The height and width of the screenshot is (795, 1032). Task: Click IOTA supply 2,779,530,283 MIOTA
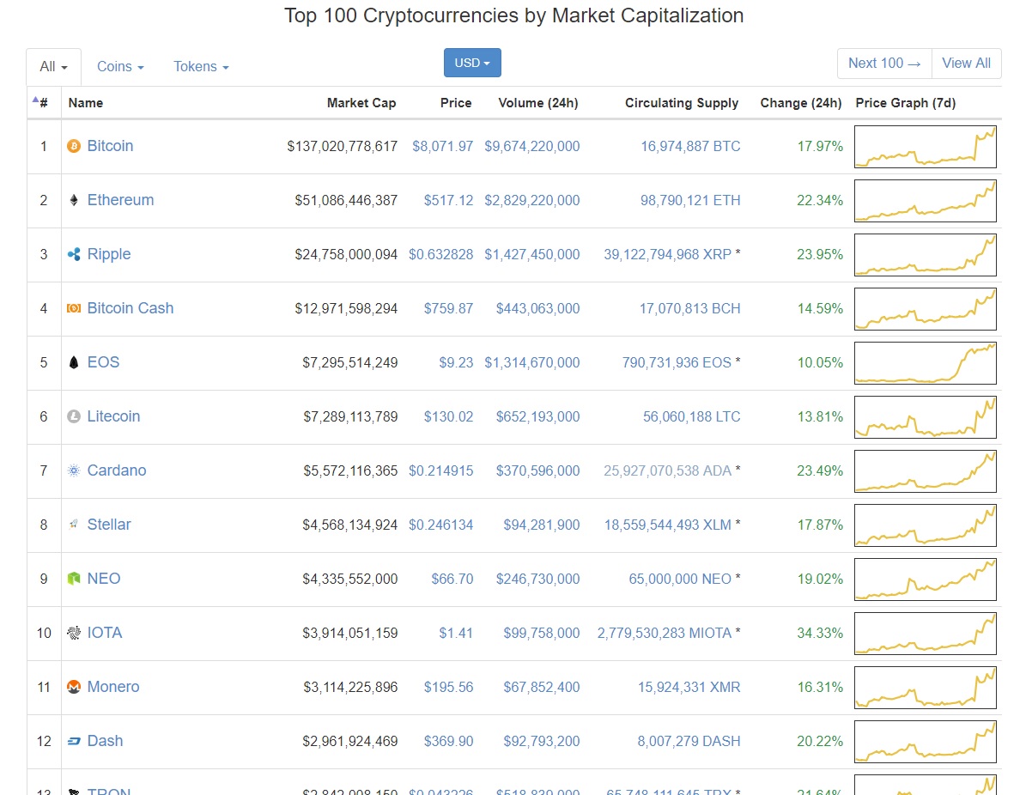click(665, 634)
